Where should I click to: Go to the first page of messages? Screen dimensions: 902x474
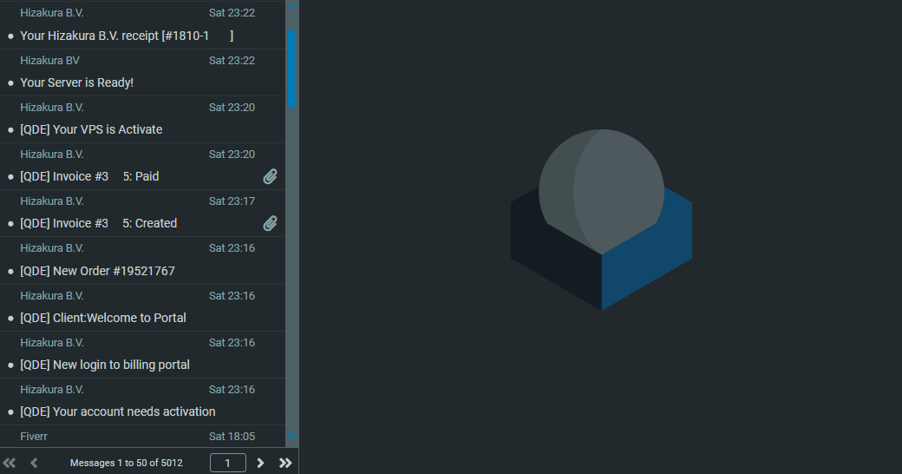[x=10, y=463]
